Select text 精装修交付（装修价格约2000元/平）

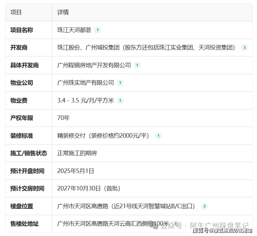103,136
